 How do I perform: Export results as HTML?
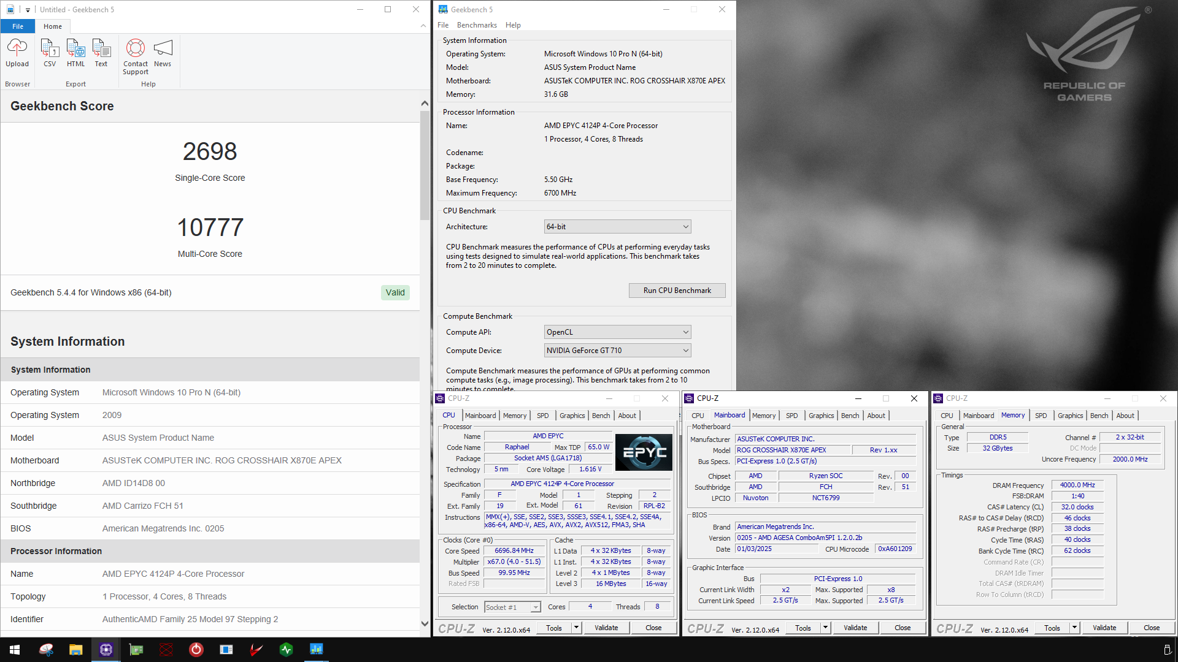click(x=76, y=53)
